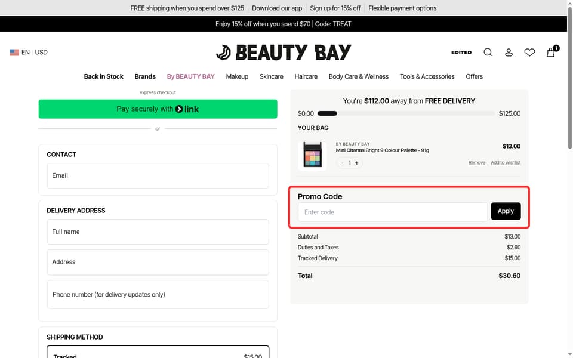This screenshot has width=573, height=358.
Task: Focus the Email input field
Action: [x=158, y=175]
